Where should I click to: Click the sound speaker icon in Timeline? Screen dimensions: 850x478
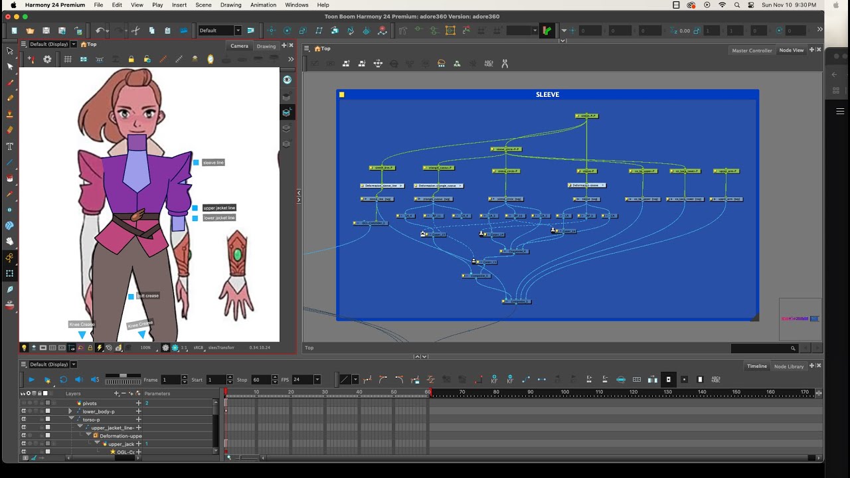pyautogui.click(x=79, y=380)
